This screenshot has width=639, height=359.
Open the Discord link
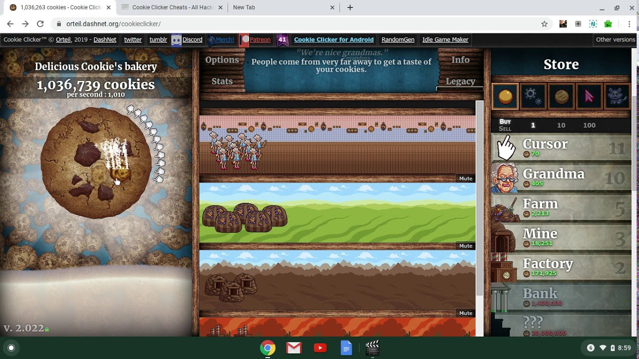(x=192, y=39)
